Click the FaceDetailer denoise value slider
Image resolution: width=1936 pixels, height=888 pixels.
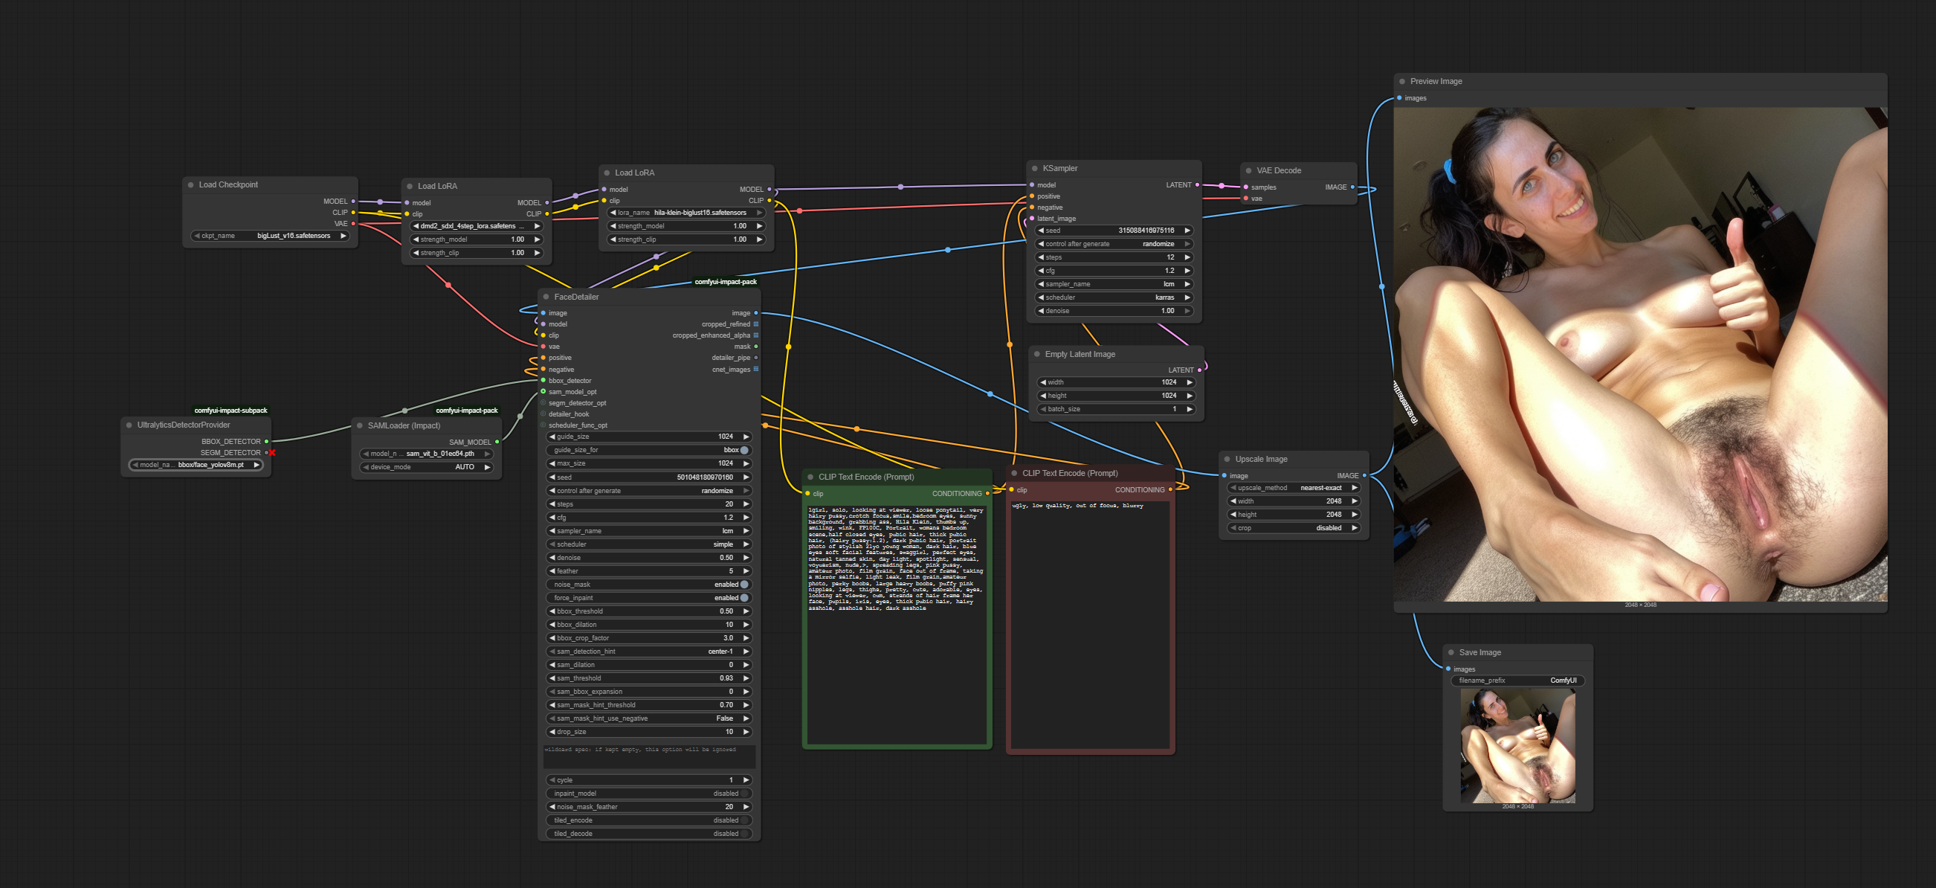click(648, 558)
